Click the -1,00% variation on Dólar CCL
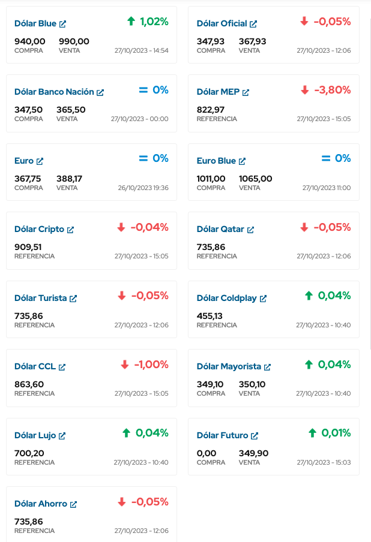 (151, 365)
